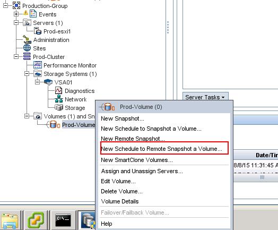
Task: Select the Network tree label
Action: tap(76, 99)
